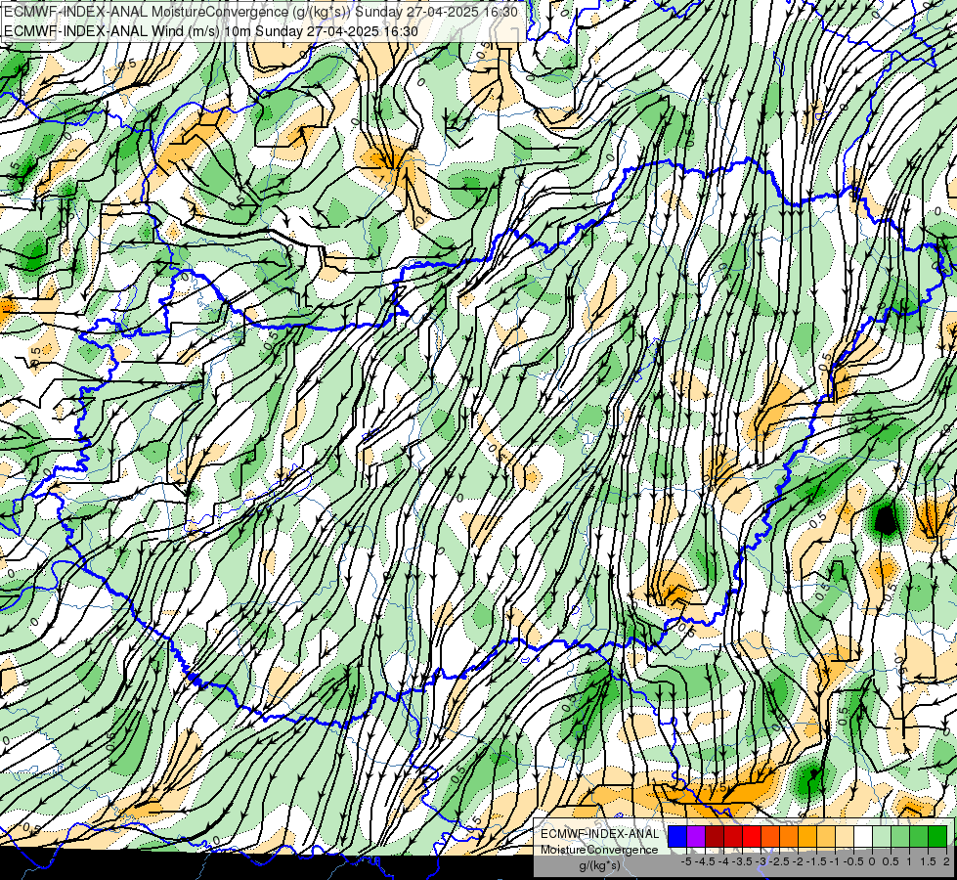
Task: Click the palest green swatch between 0 and 0.5
Action: [x=882, y=836]
